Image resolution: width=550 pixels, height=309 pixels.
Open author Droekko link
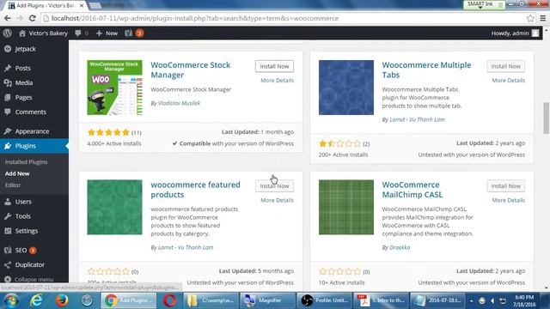point(400,247)
